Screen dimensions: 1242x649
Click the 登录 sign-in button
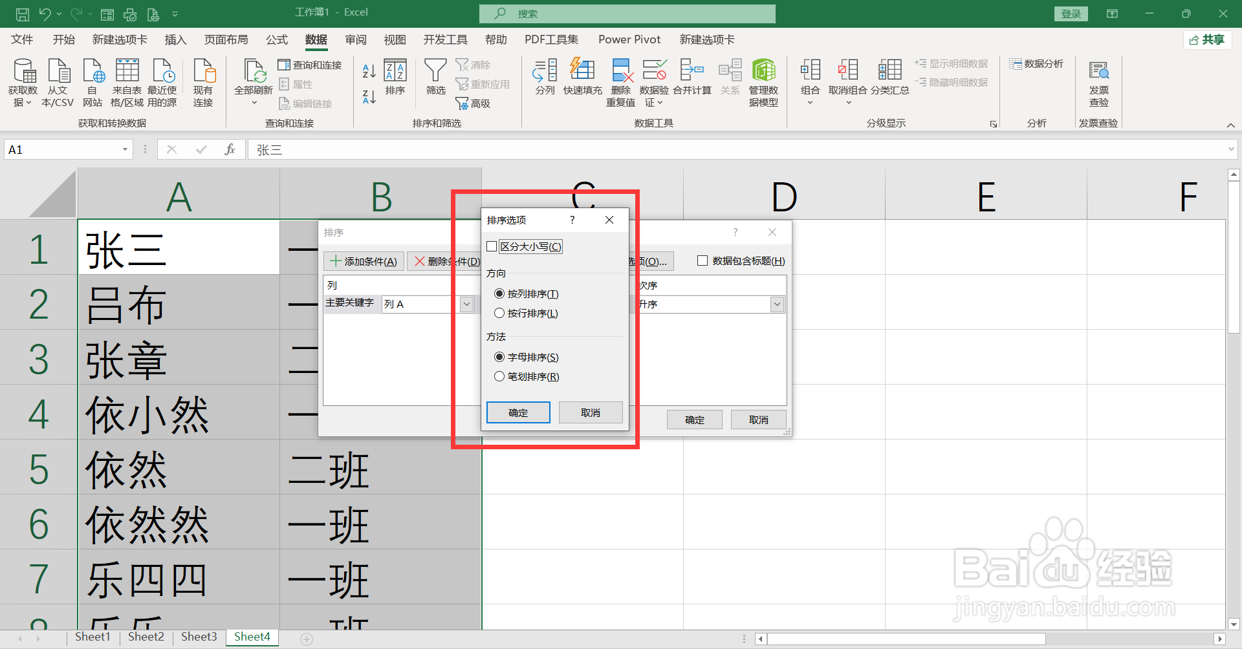point(1071,14)
